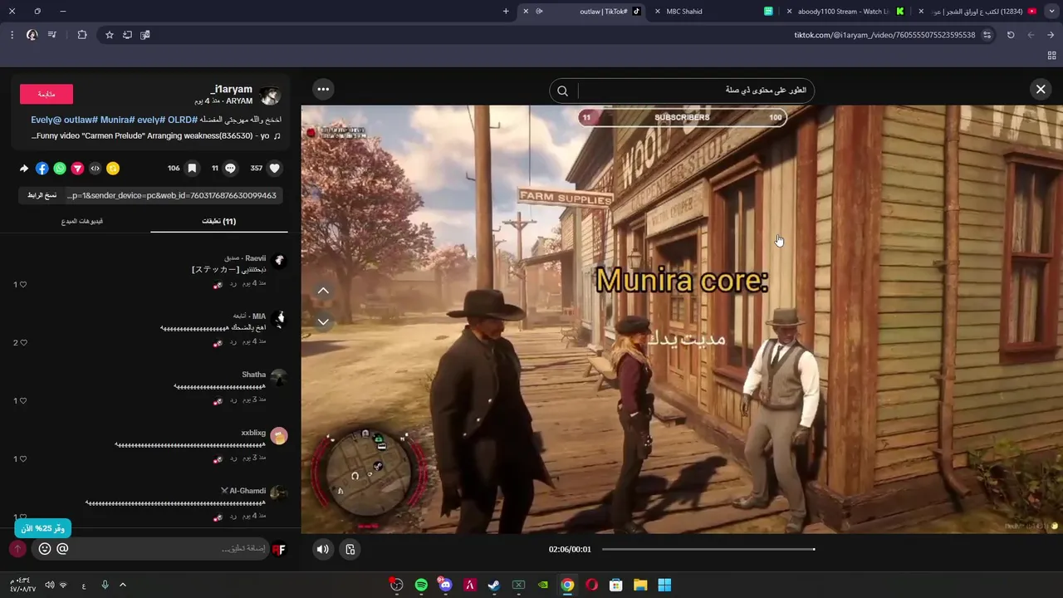
Task: Open the @Evely mention
Action: tap(47, 120)
